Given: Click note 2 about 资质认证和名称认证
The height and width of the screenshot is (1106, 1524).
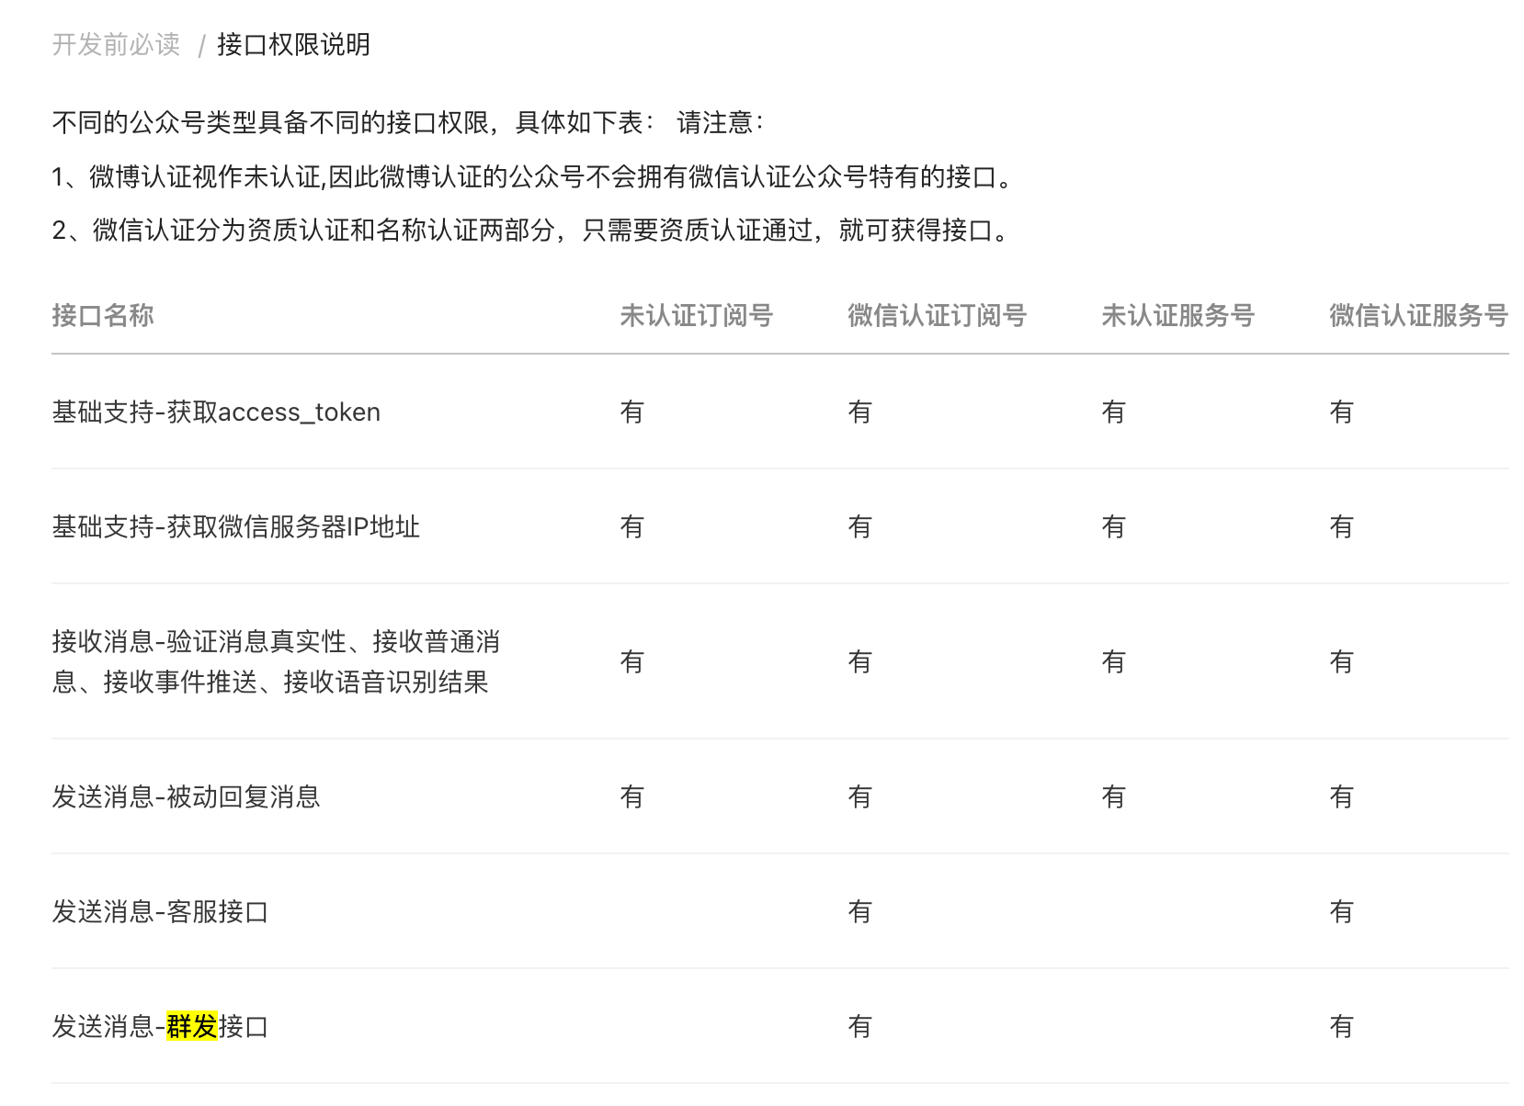Looking at the screenshot, I should point(531,230).
